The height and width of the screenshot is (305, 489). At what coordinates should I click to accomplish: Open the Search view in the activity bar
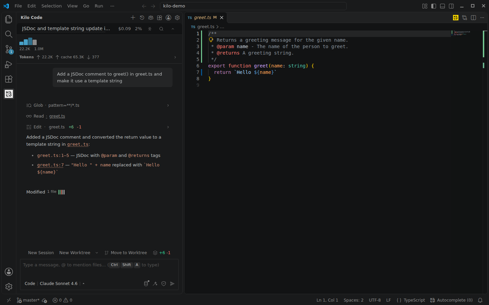coord(9,34)
